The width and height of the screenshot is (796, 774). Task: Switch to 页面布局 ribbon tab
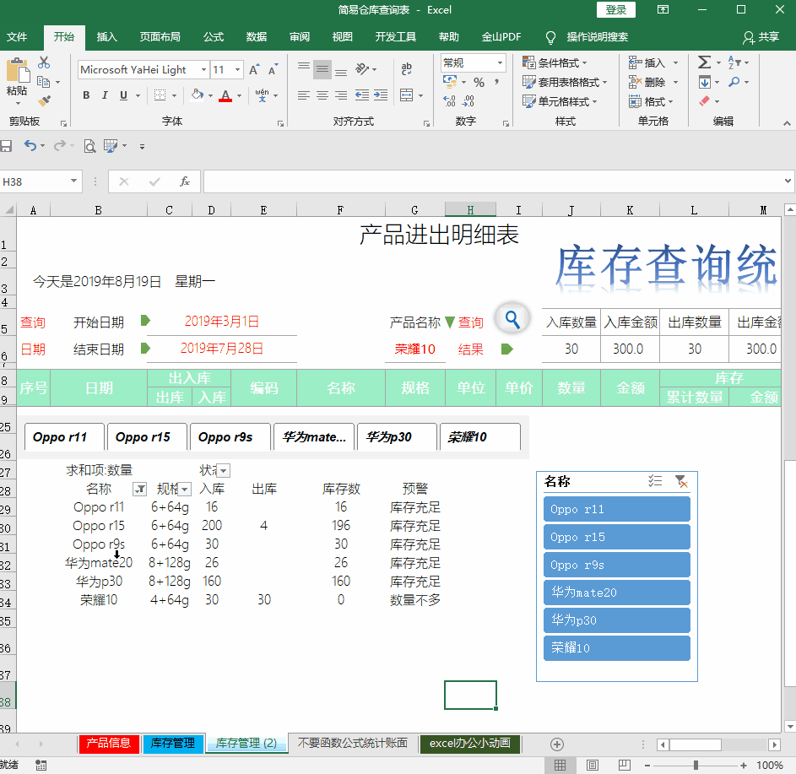click(160, 36)
